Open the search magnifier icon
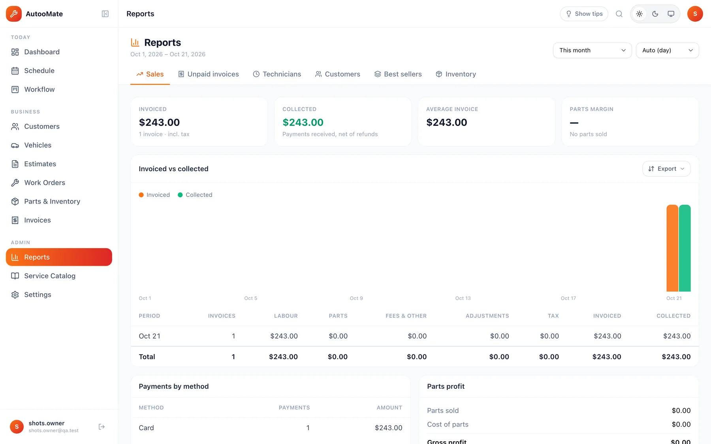 [619, 14]
